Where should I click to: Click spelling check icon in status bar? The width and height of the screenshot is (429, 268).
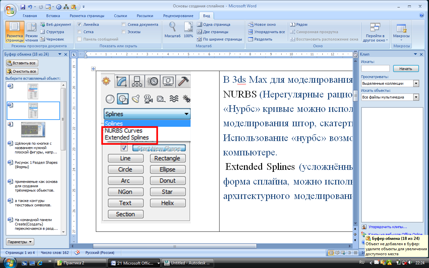point(77,253)
